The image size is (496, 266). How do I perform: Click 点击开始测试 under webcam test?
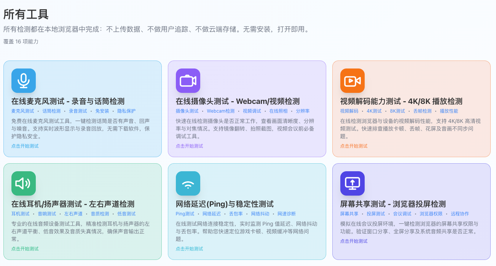click(x=190, y=146)
